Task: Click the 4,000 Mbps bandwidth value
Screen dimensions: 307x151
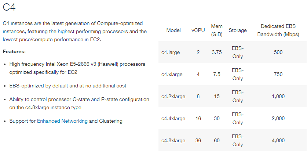Action: (x=278, y=141)
